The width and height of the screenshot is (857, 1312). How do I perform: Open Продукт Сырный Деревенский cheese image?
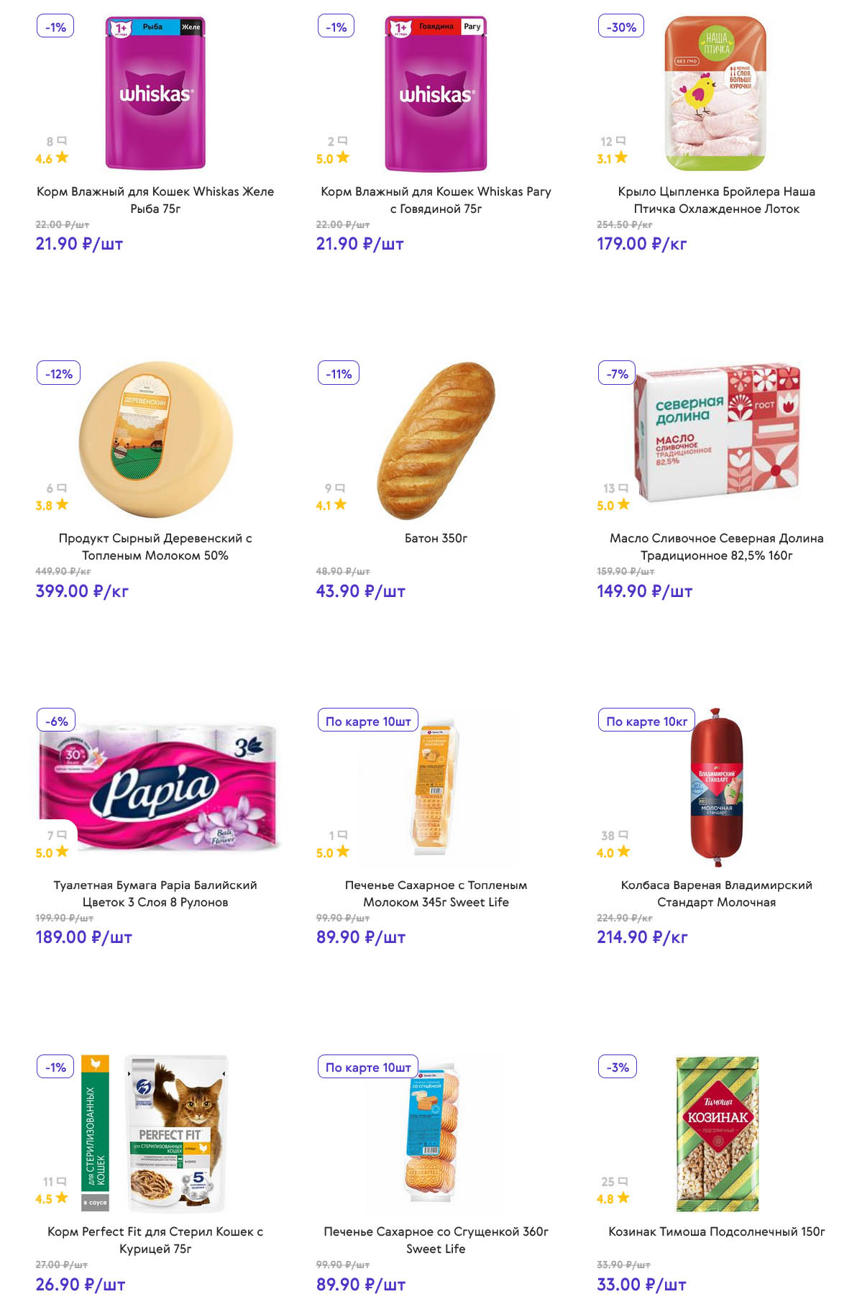155,440
